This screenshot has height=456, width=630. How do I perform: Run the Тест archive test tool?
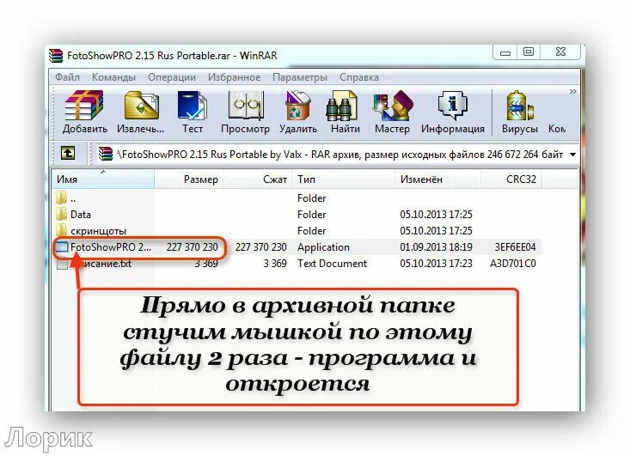pyautogui.click(x=193, y=105)
